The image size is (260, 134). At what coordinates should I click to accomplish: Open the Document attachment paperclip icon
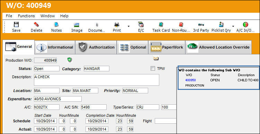(97, 25)
